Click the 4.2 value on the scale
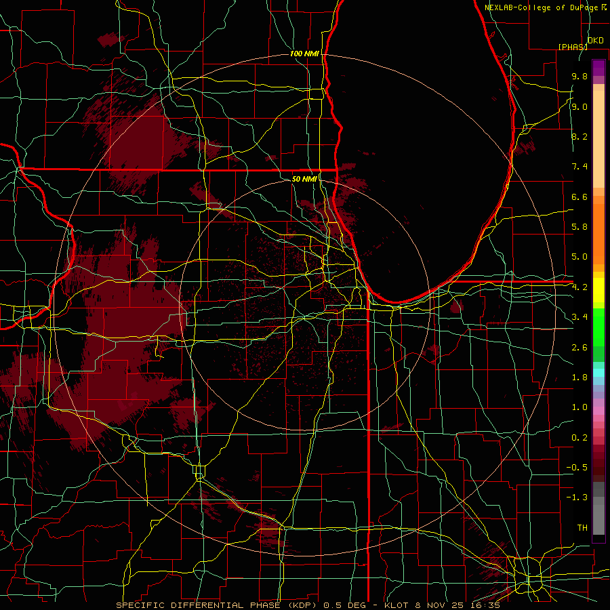 (x=579, y=287)
